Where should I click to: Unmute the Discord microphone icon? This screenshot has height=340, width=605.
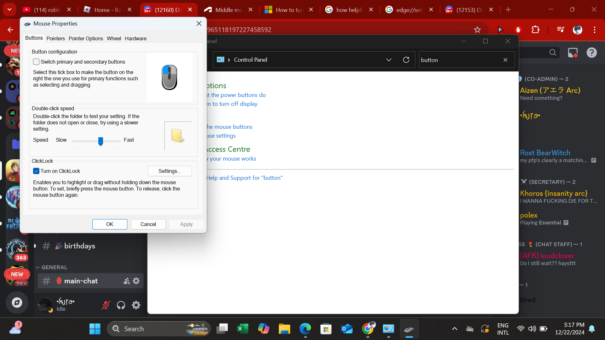click(x=106, y=305)
